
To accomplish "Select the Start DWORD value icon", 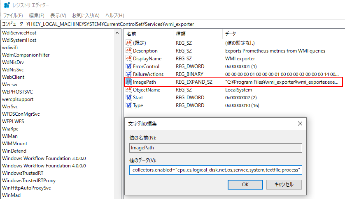I will pos(129,97).
